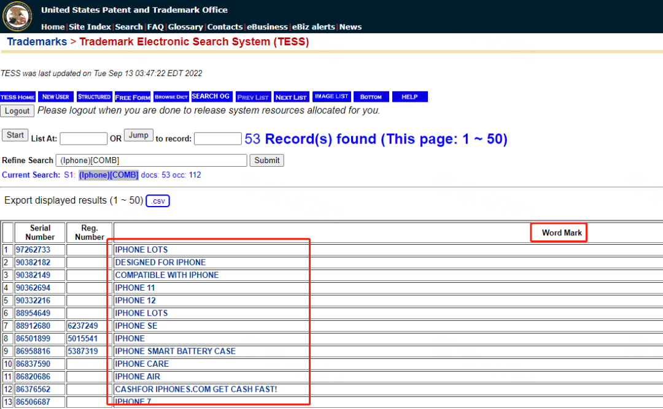The image size is (663, 409).
Task: Click the Serial Number column header
Action: pyautogui.click(x=40, y=232)
